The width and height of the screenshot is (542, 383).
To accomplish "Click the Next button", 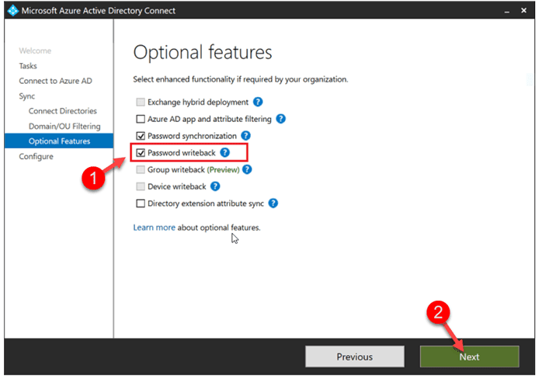I will tap(470, 357).
